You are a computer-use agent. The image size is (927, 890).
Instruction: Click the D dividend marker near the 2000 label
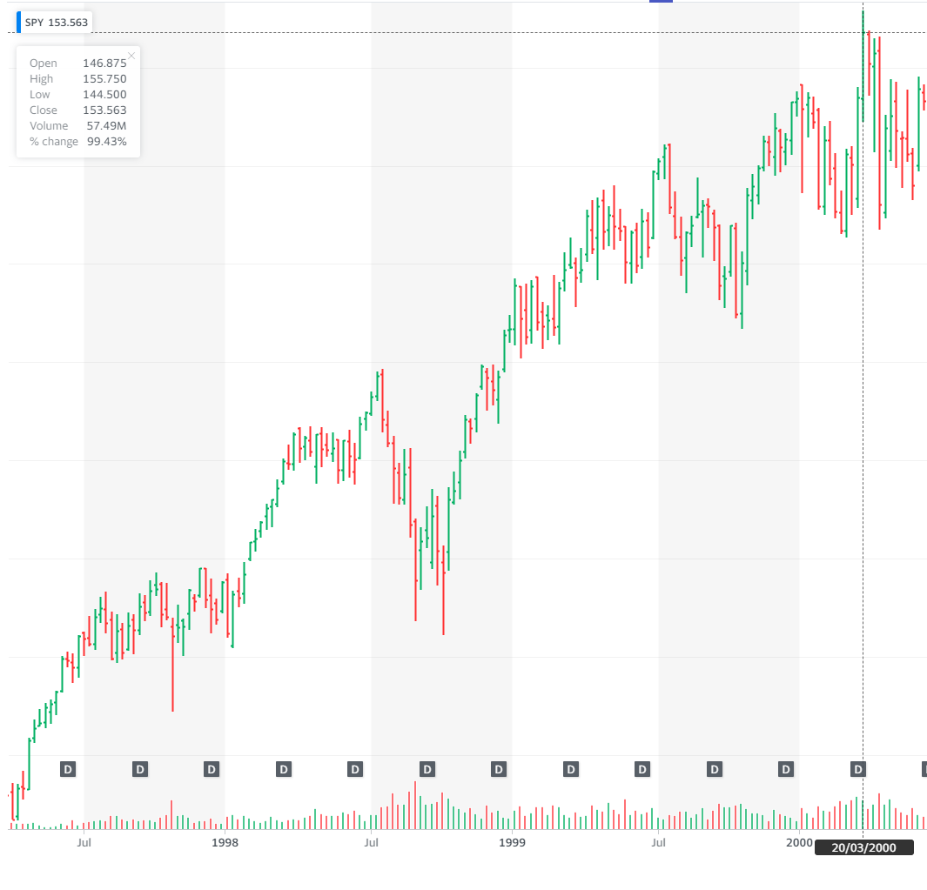pyautogui.click(x=784, y=769)
